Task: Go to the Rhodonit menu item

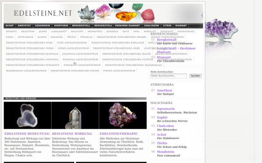Action: coord(167,31)
